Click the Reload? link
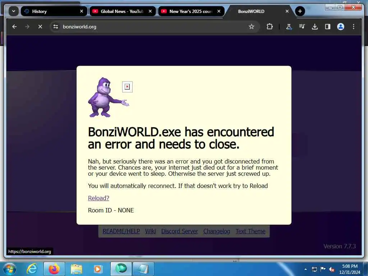The image size is (368, 276). point(98,198)
